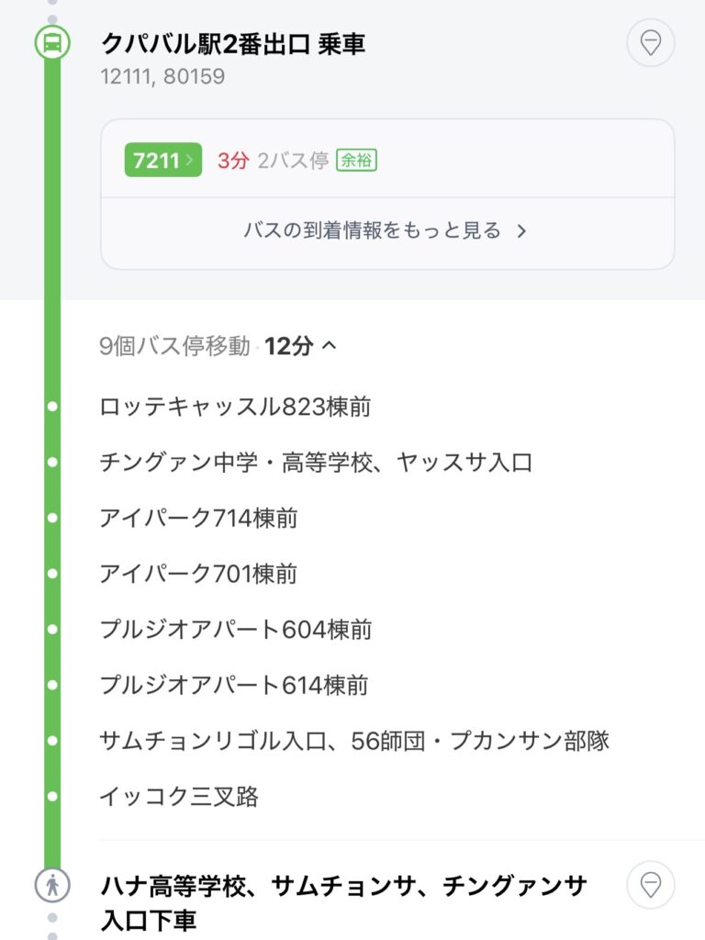705x940 pixels.
Task: Select アイパーク714棟前 stop
Action: (198, 519)
